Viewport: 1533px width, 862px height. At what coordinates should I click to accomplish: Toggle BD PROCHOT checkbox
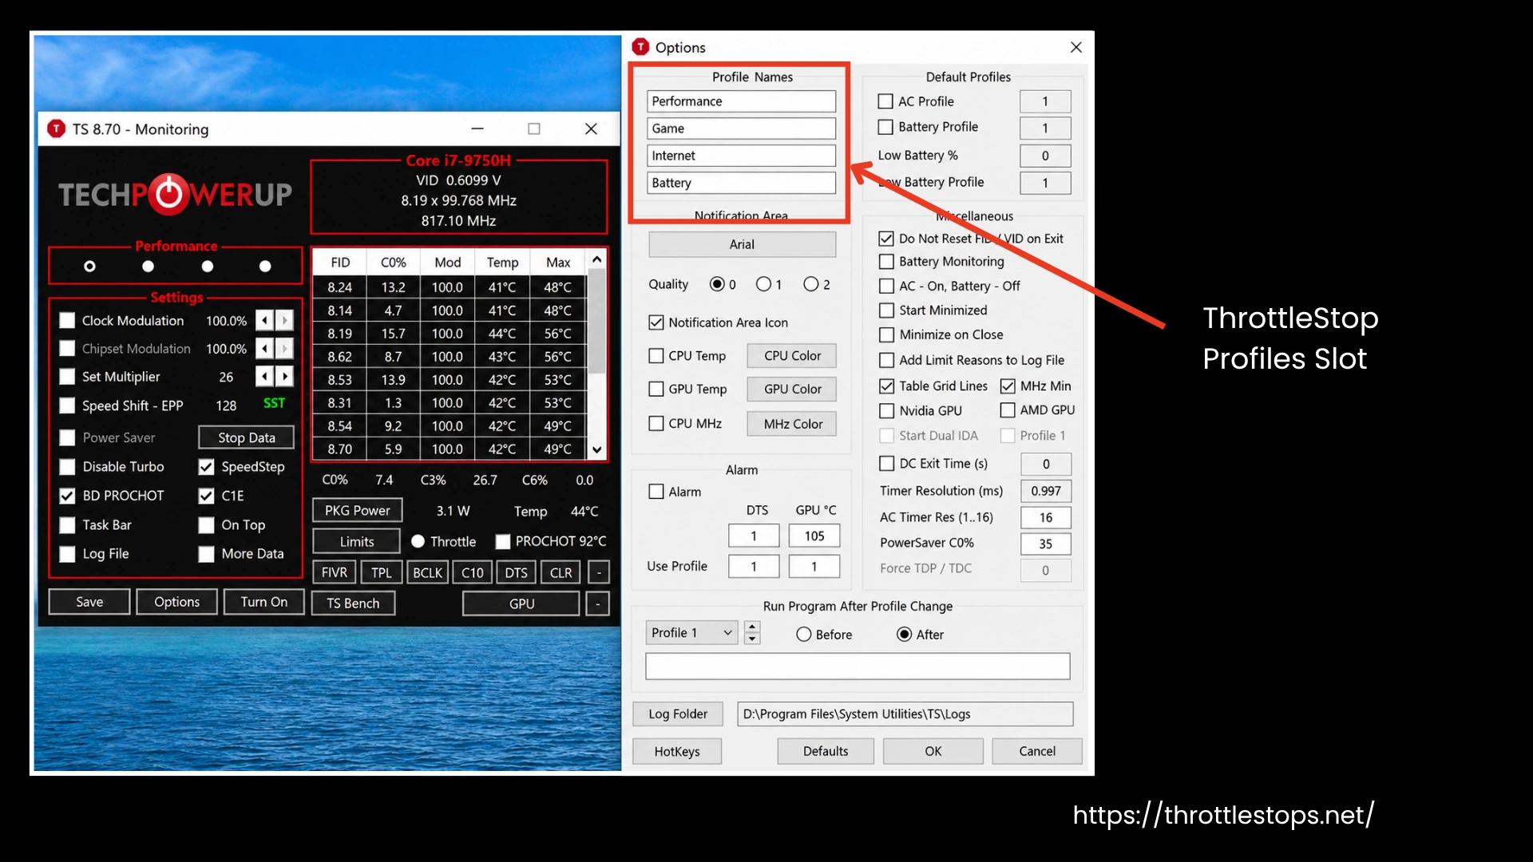point(67,496)
